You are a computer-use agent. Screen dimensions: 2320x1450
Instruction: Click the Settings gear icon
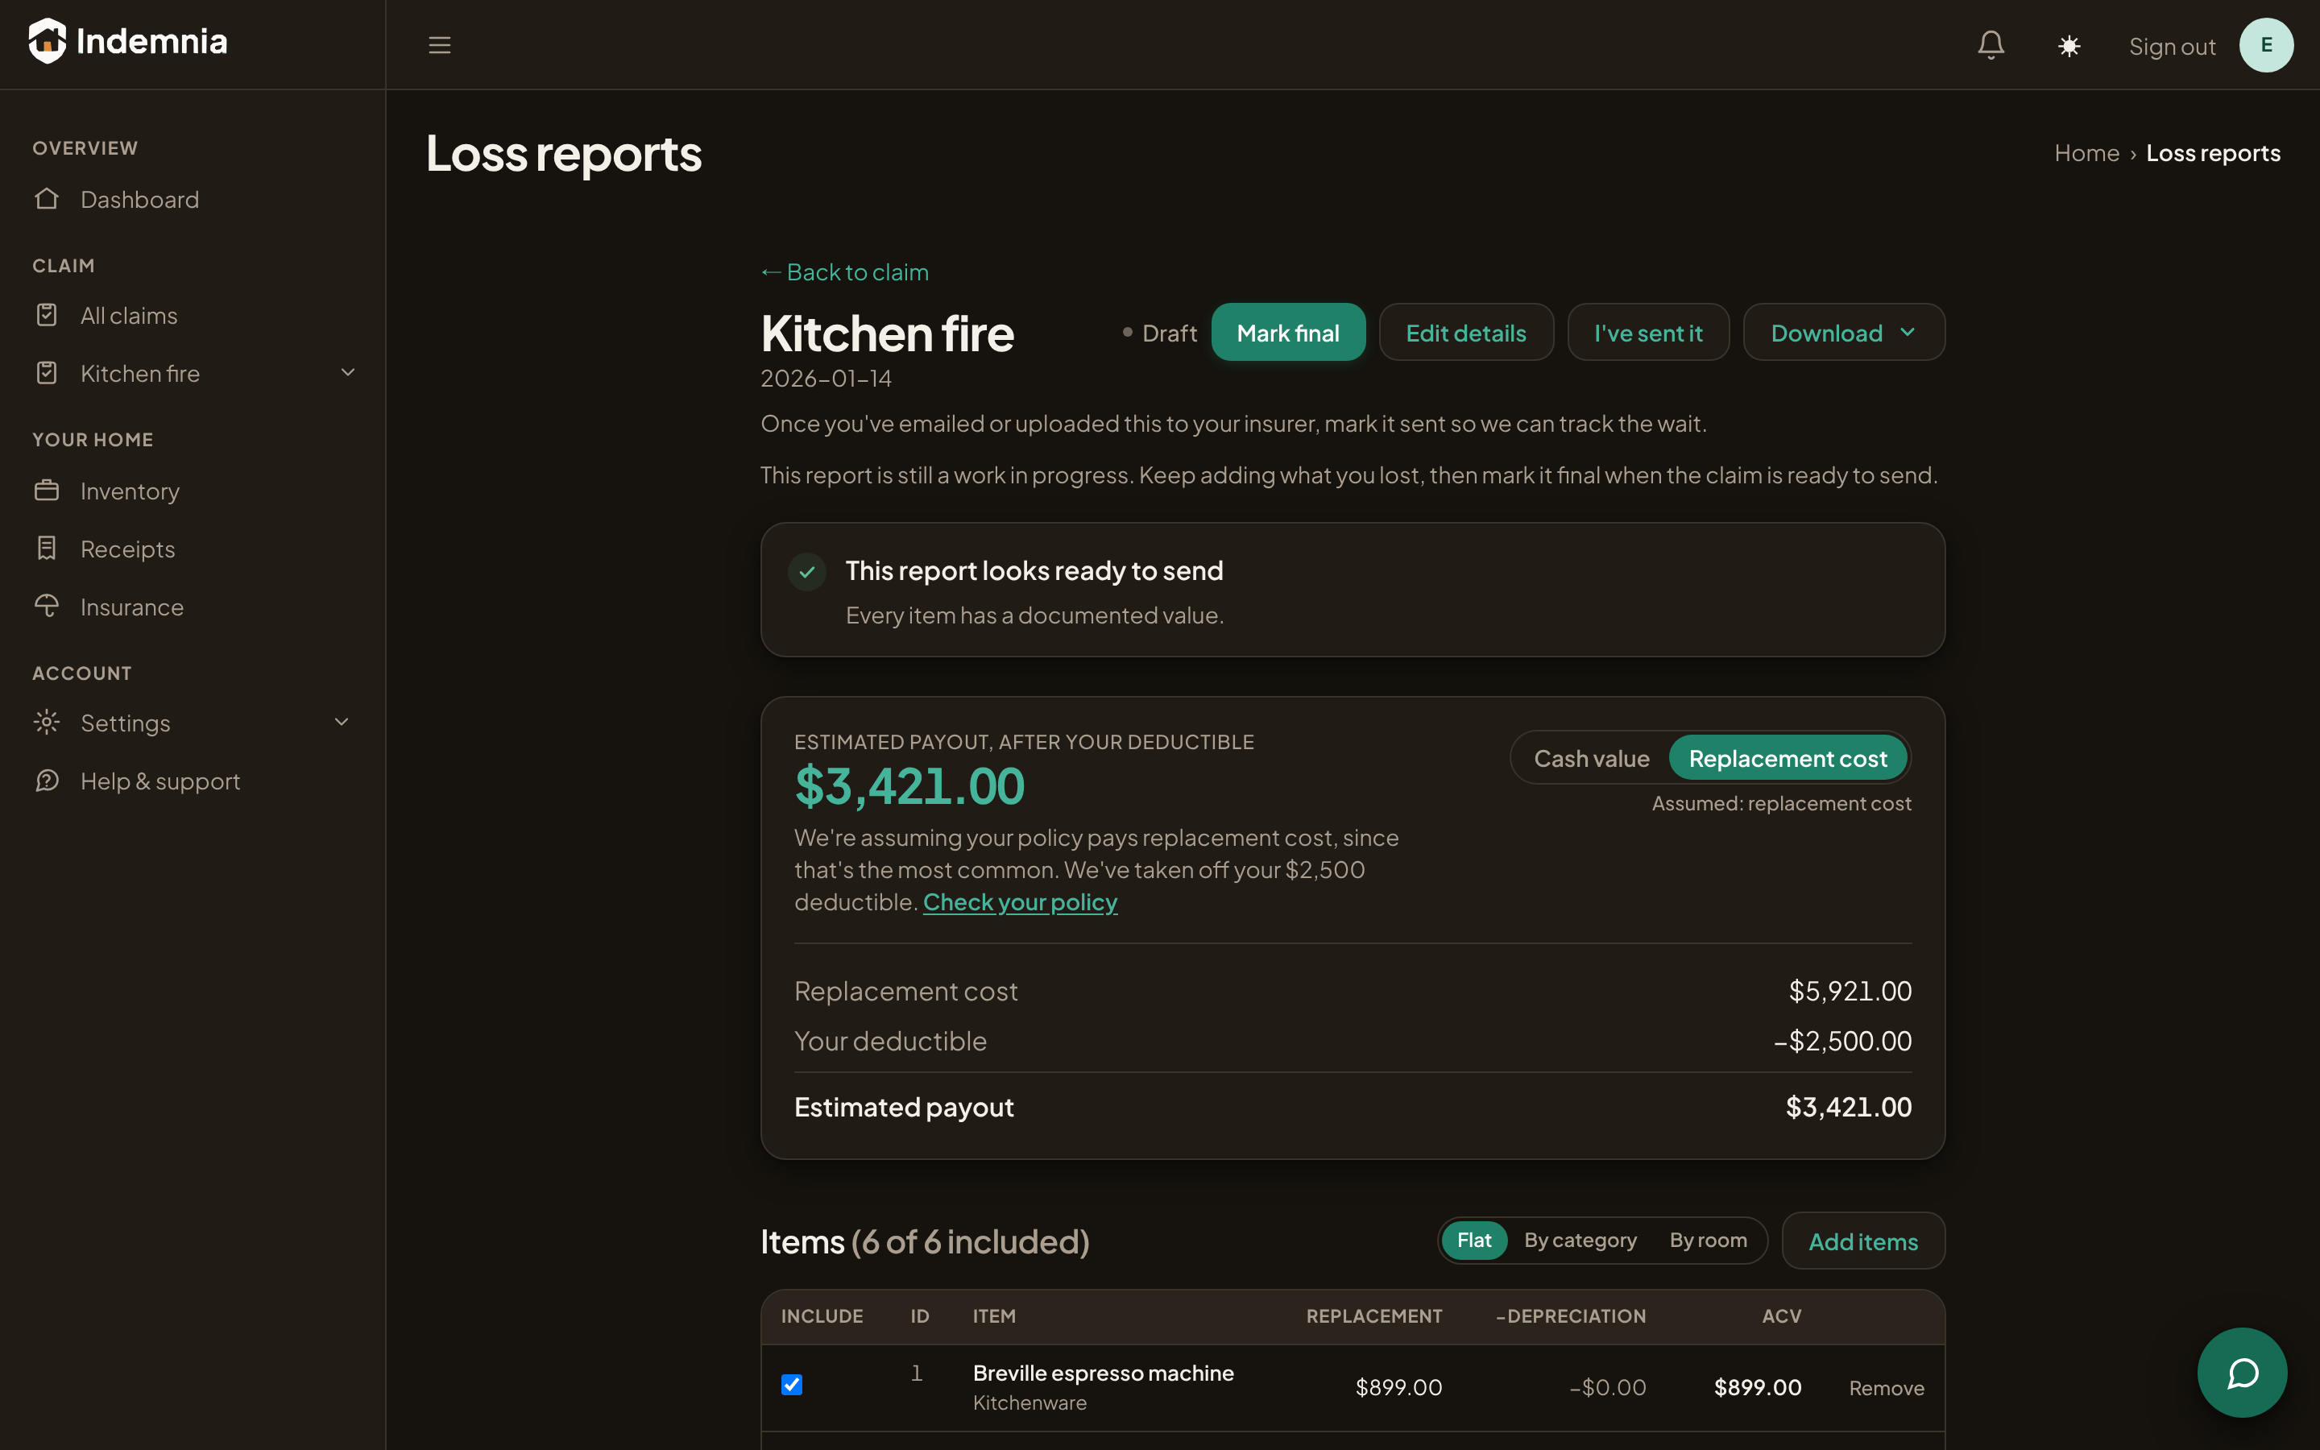point(47,722)
